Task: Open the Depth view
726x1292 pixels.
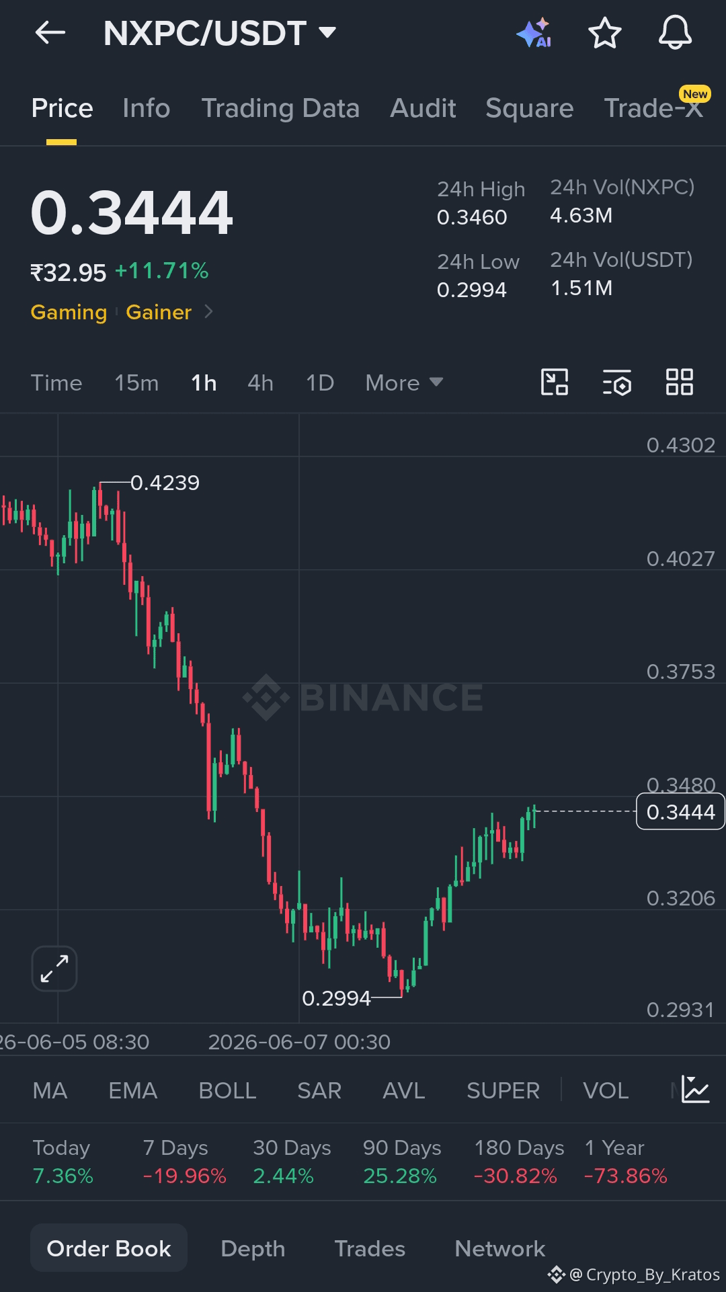Action: coord(253,1248)
